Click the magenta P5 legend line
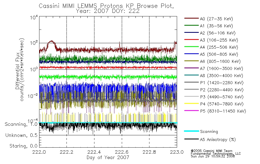Image resolution: width=260 pixels, height=164 pixels. (x=192, y=111)
